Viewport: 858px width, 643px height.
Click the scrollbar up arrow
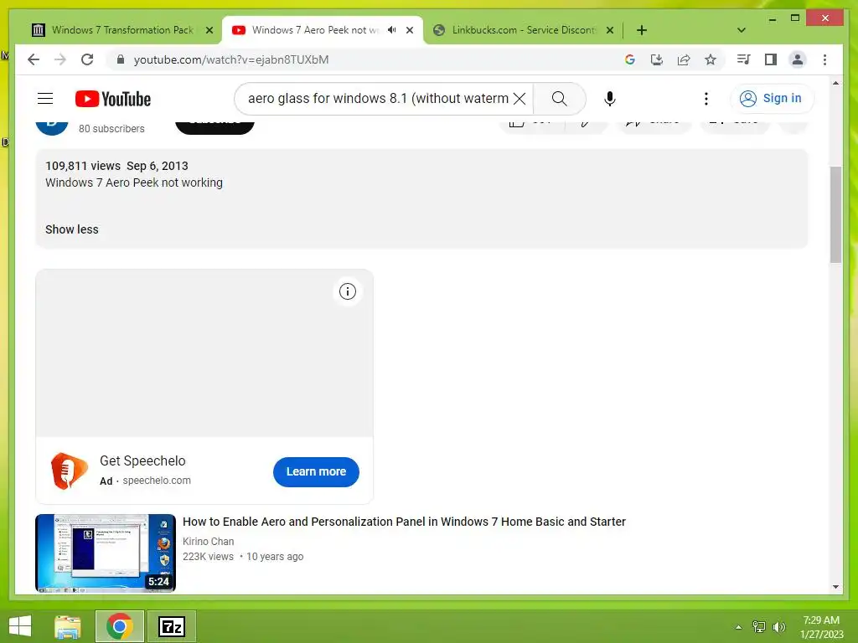pos(835,83)
